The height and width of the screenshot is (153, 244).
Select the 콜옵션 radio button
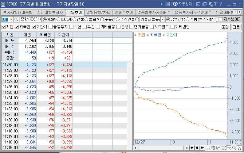(86, 19)
